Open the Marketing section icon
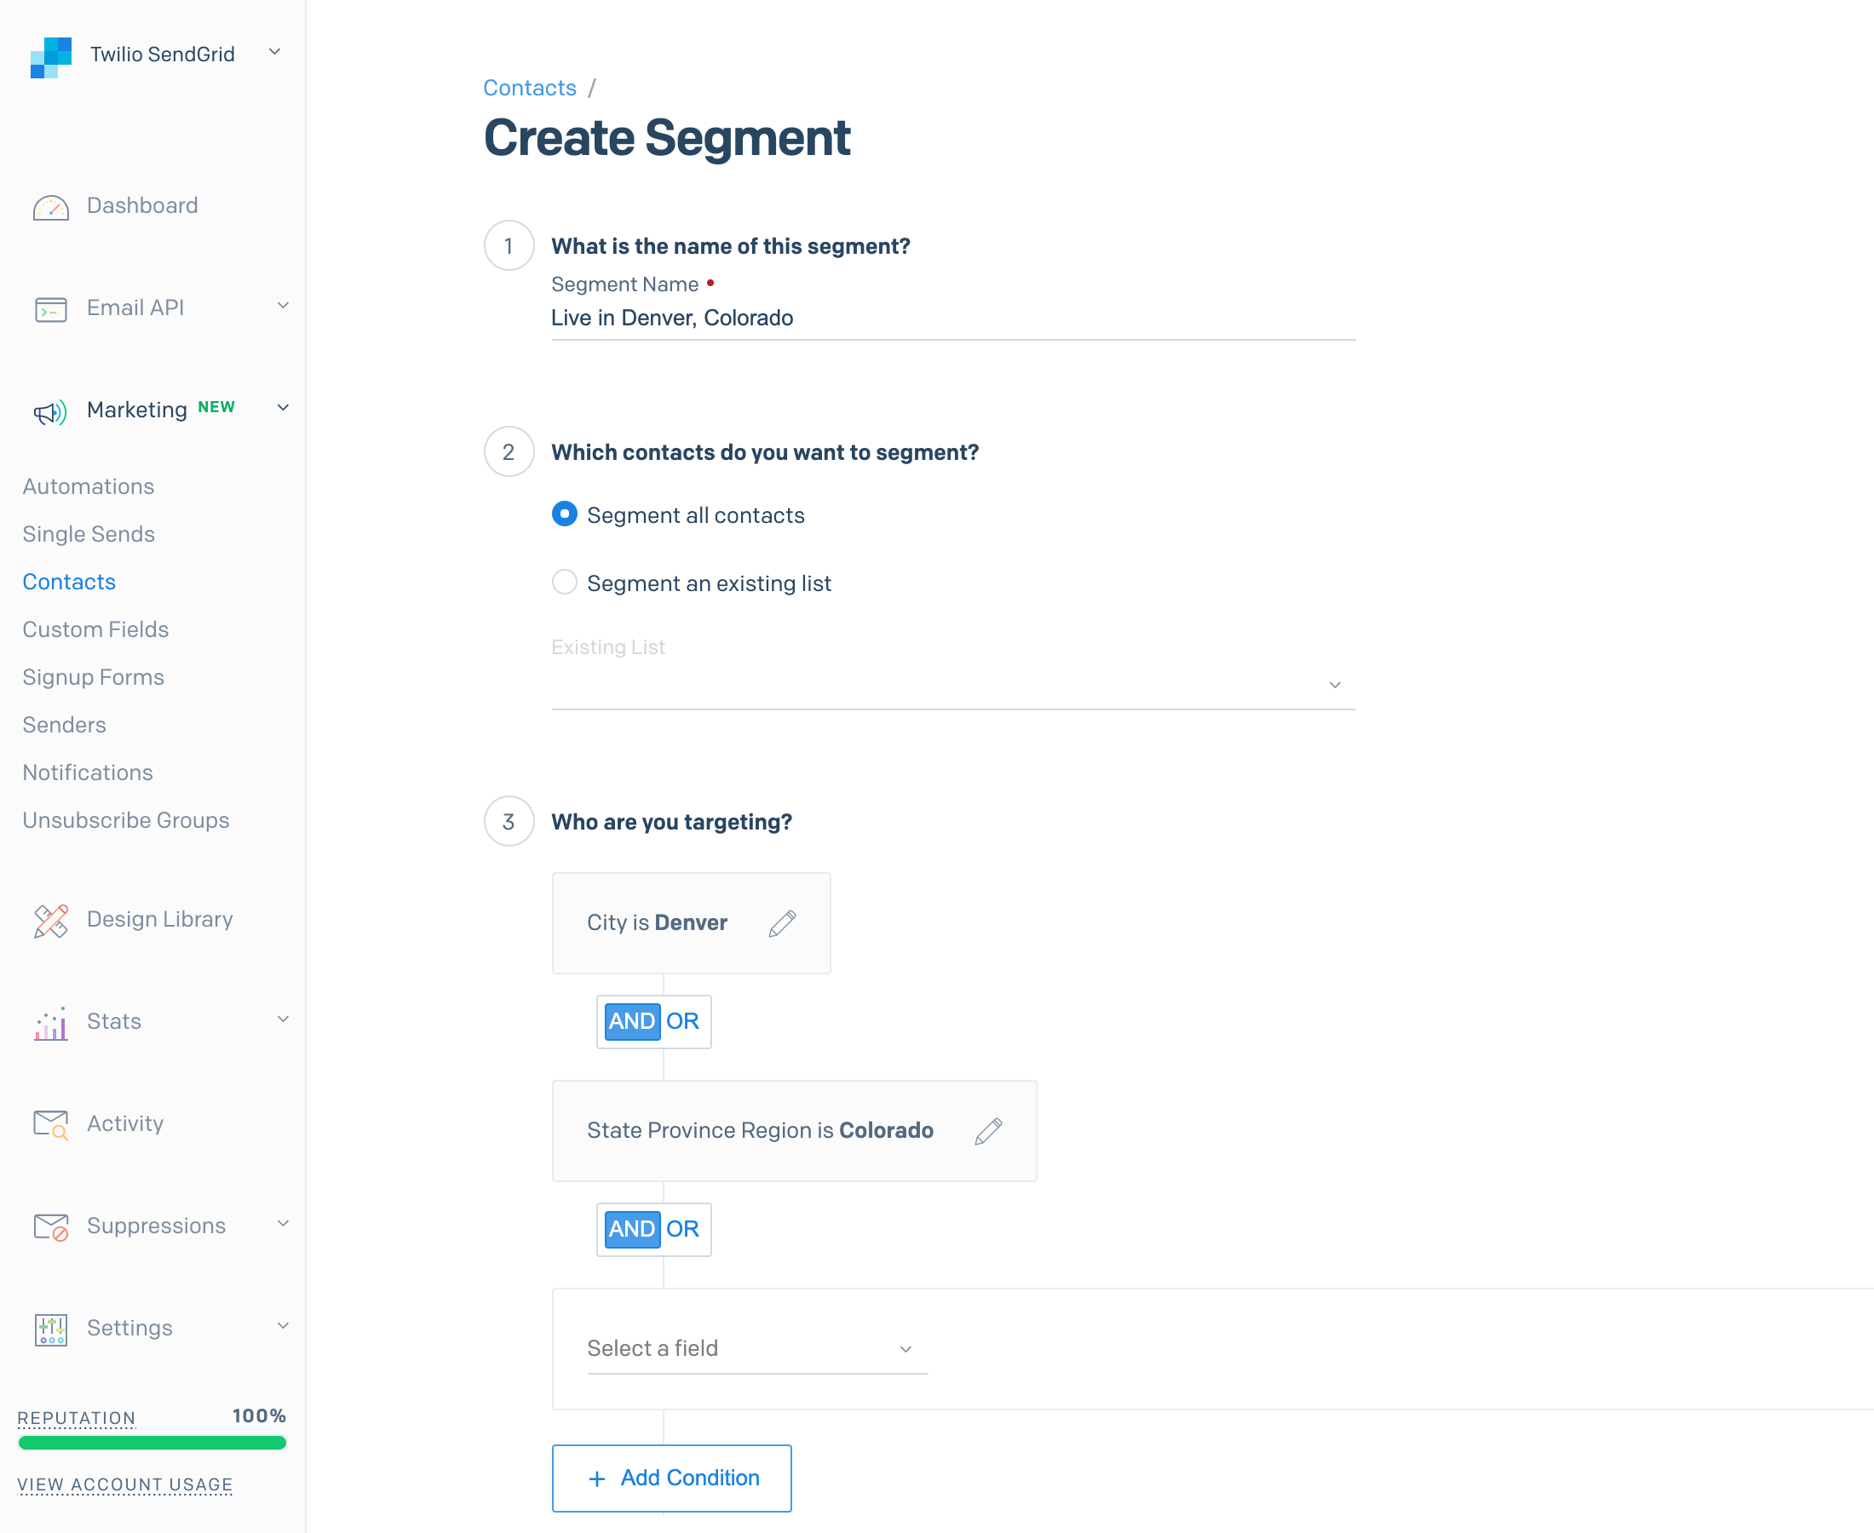The image size is (1874, 1533). coord(49,410)
